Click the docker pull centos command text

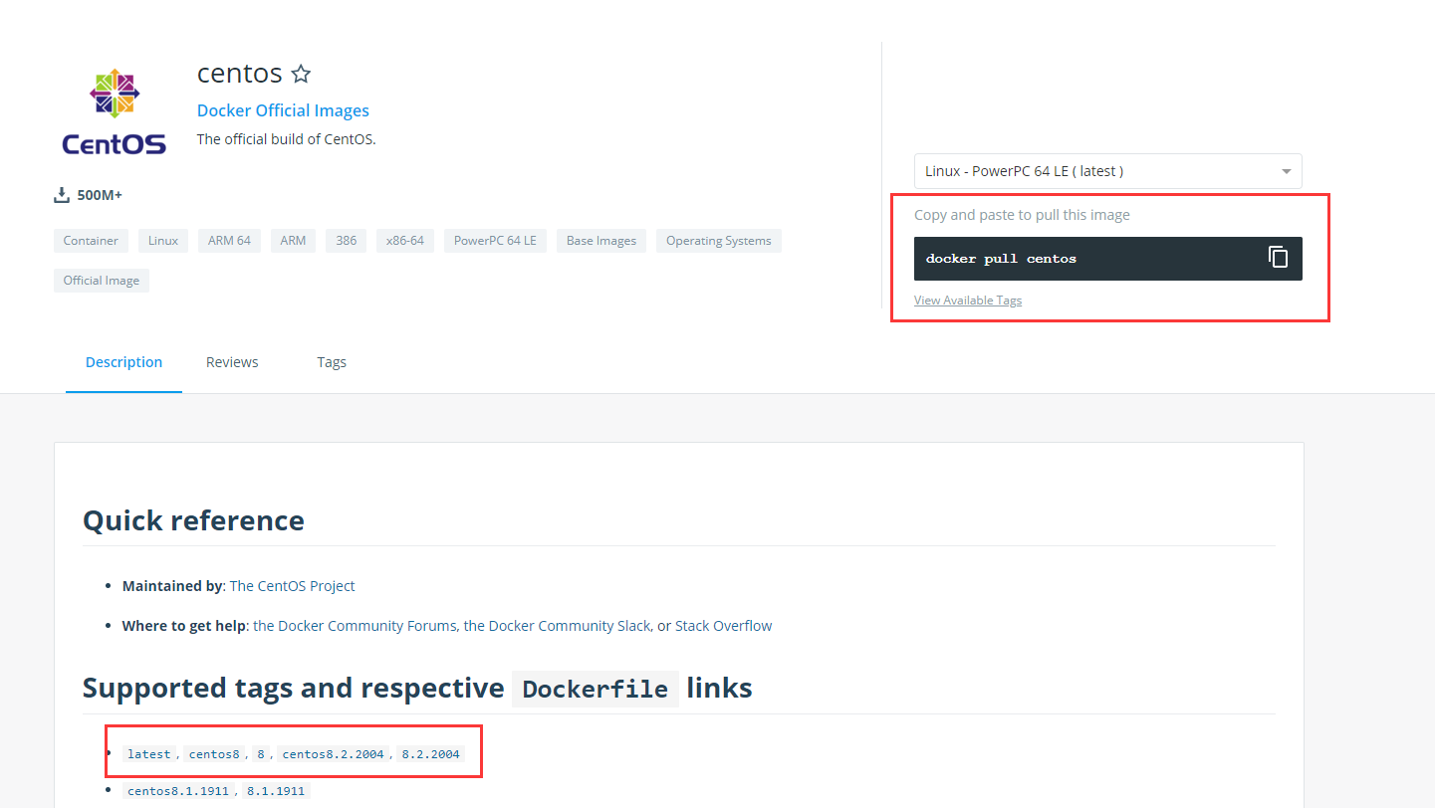[x=1001, y=259]
